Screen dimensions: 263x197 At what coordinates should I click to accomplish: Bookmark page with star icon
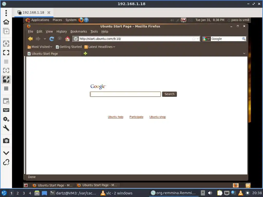click(x=194, y=39)
